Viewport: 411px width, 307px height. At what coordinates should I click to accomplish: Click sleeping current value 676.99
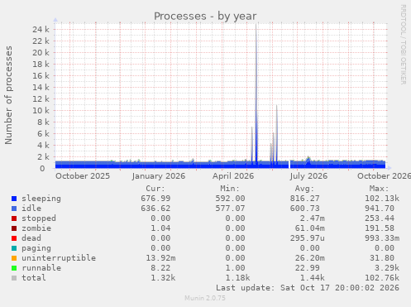(x=155, y=199)
